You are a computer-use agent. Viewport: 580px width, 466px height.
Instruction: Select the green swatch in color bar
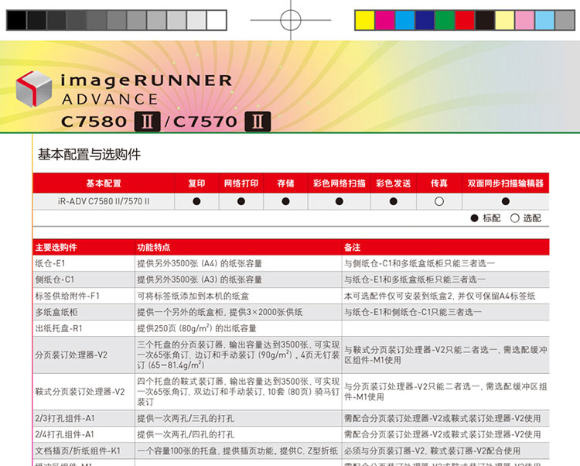pos(445,20)
